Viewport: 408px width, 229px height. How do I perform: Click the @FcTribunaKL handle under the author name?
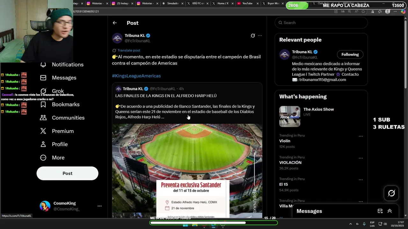[137, 41]
